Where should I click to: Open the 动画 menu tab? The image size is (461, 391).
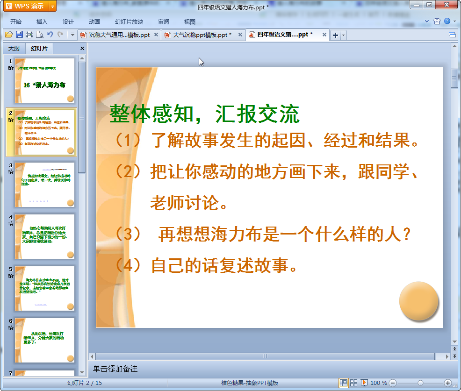[94, 22]
